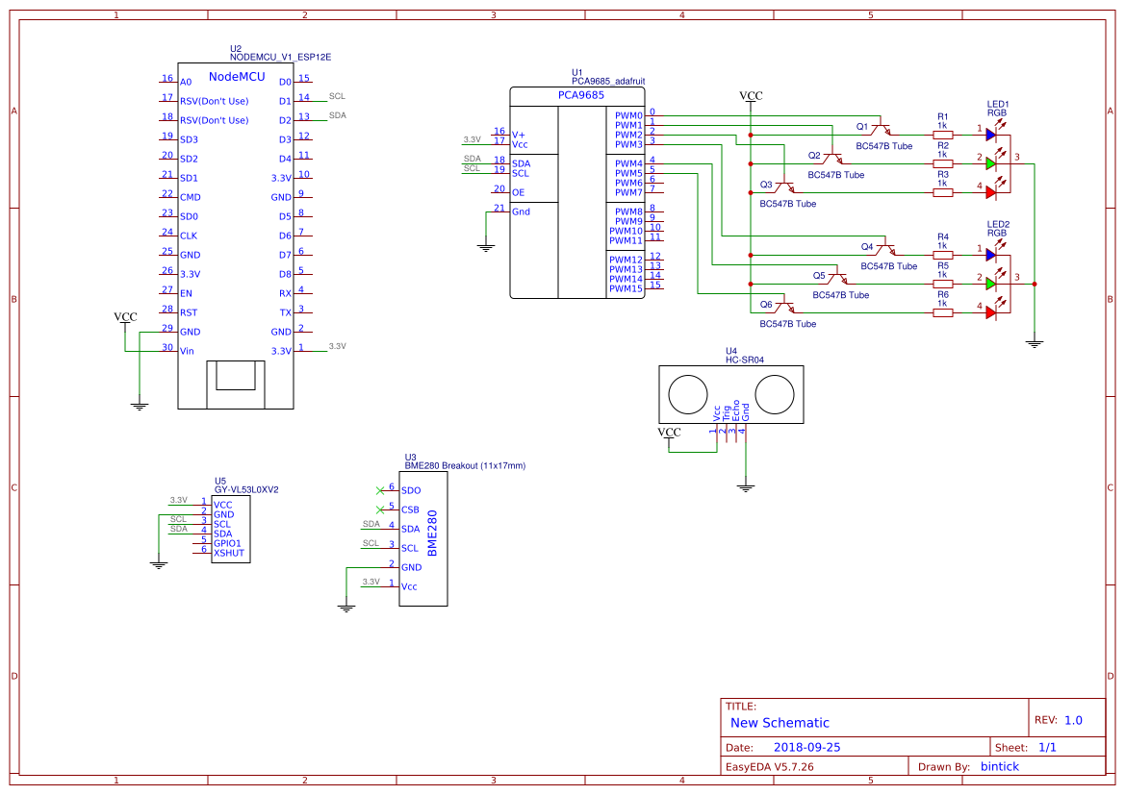The image size is (1125, 795).
Task: Select the New Schematic title text
Action: pyautogui.click(x=780, y=723)
